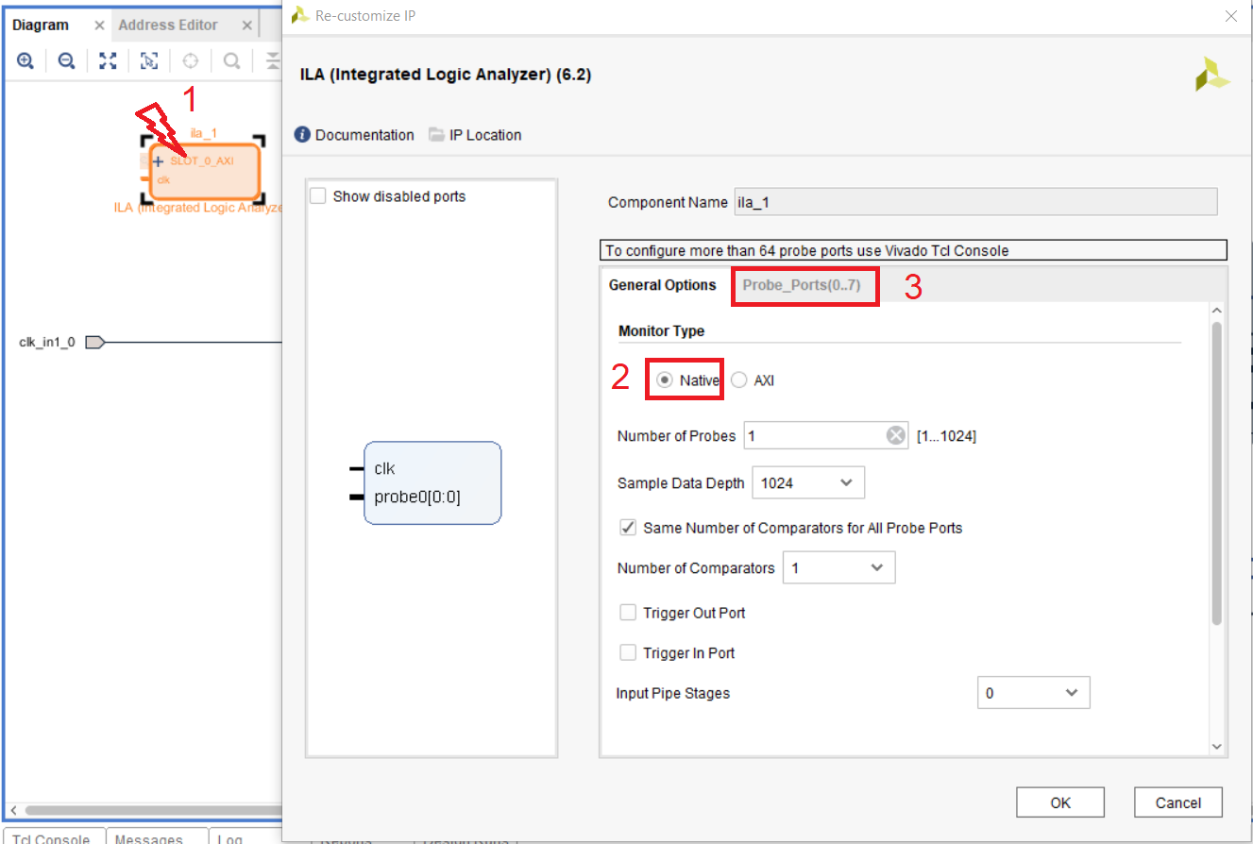Close the Re-customize IP window
The height and width of the screenshot is (844, 1253).
(1230, 16)
